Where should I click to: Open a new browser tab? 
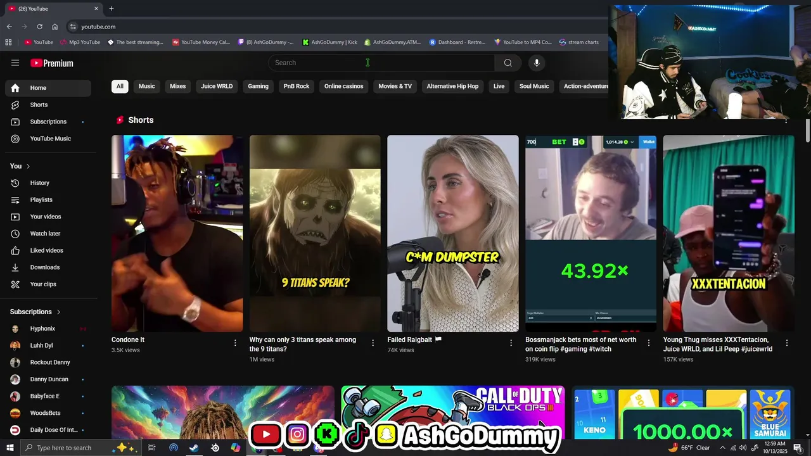[112, 9]
